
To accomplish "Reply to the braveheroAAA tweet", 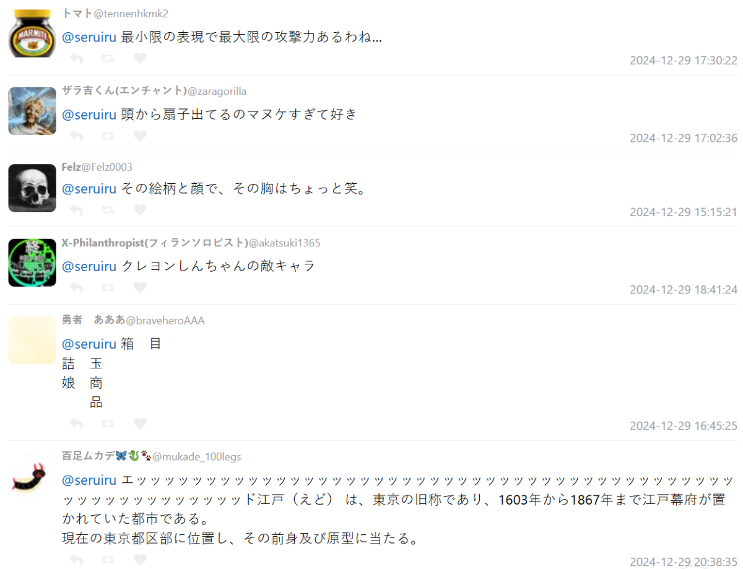I will click(x=76, y=424).
